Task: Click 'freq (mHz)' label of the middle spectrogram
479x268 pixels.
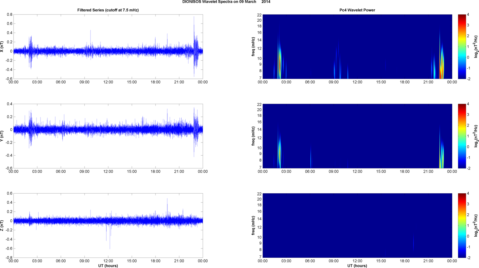Action: click(253, 136)
